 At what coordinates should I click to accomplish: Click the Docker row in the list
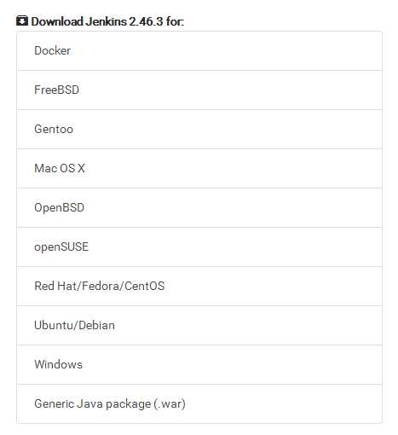tap(199, 51)
